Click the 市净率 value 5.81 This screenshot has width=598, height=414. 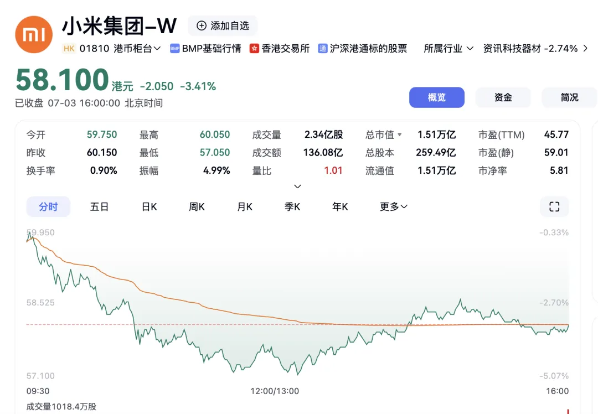pos(559,170)
